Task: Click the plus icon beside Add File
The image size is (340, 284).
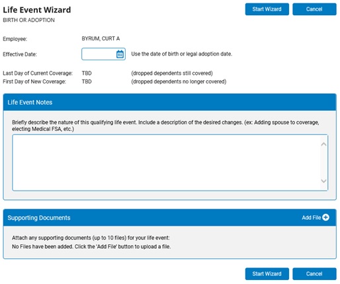Action: click(x=325, y=217)
